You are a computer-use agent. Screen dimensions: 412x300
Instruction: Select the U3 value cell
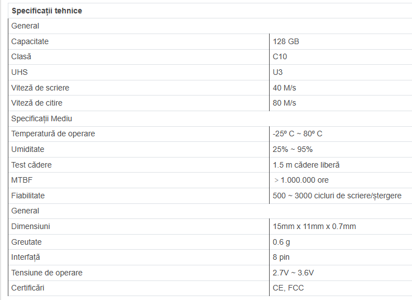(278, 72)
